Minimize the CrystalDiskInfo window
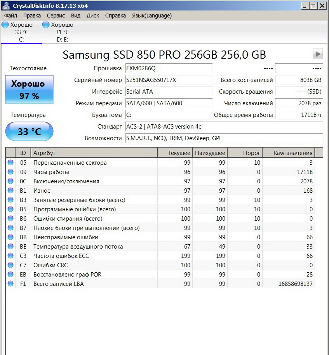This screenshot has width=329, height=355. click(305, 6)
